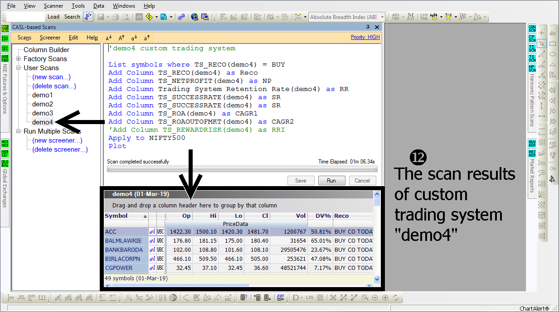Click the lowercase a up-arrow icon

(x=147, y=38)
